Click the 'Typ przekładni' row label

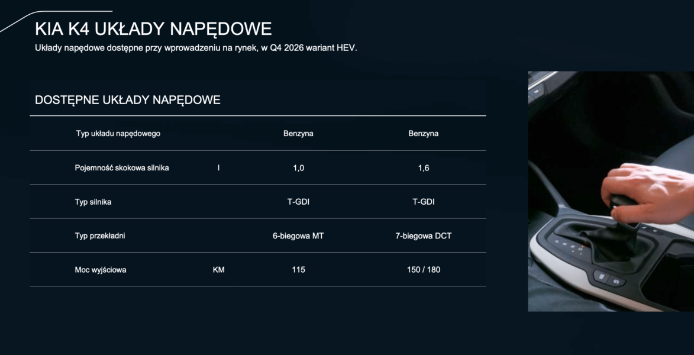tap(100, 236)
